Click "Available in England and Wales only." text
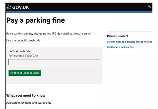Image resolution: width=158 pixels, height=109 pixels. (29, 103)
